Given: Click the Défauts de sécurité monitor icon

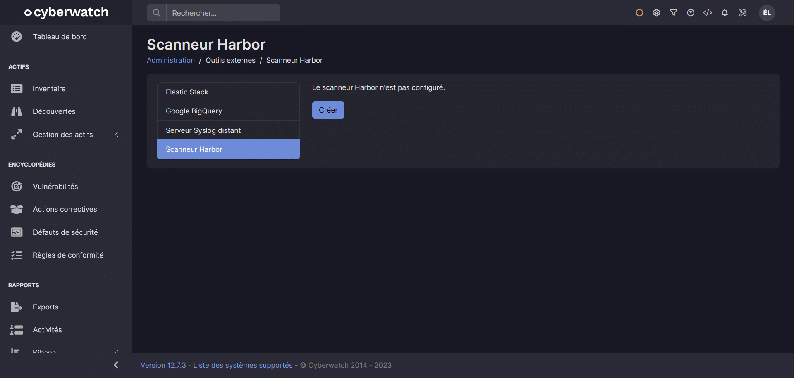Looking at the screenshot, I should click(17, 232).
